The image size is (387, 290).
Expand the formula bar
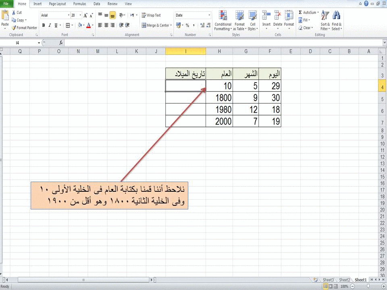(x=385, y=43)
